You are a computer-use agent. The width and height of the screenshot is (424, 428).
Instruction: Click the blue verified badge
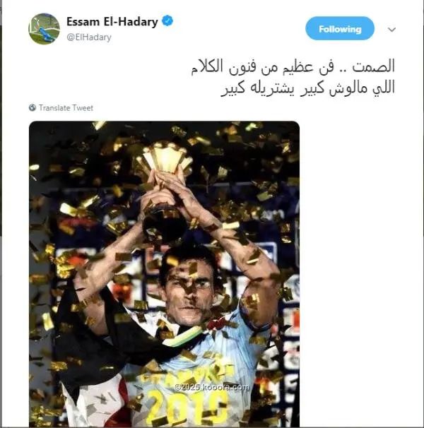pyautogui.click(x=167, y=21)
